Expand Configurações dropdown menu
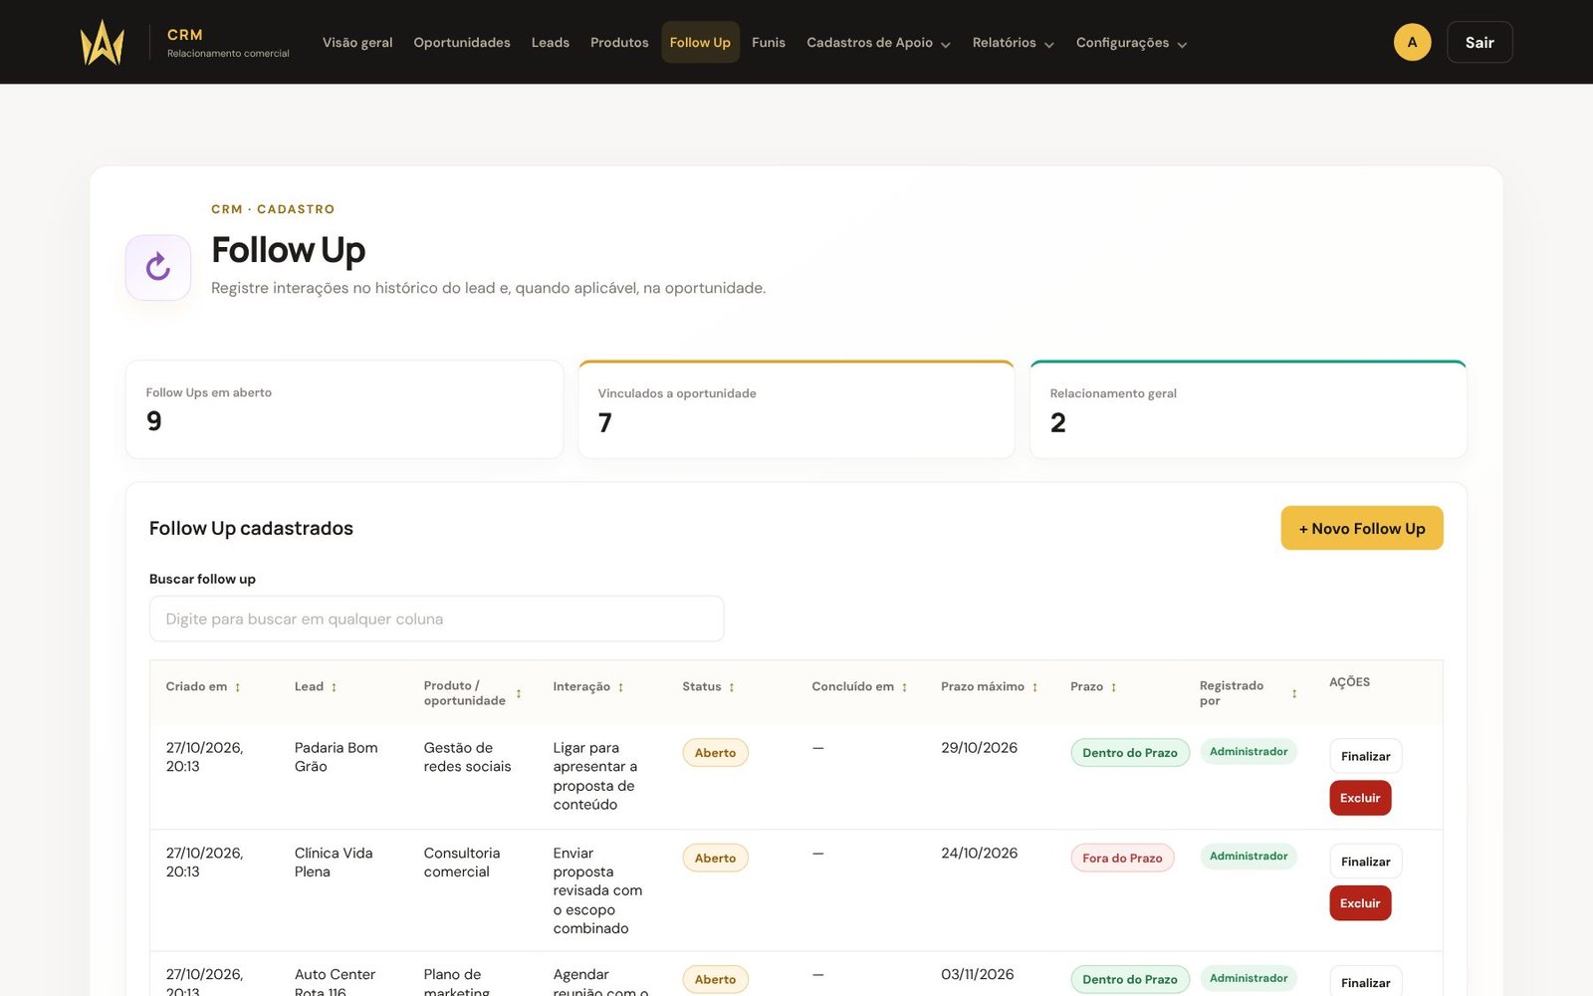Screen dimensions: 1593x996 tap(1131, 43)
